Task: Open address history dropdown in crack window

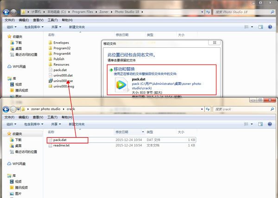Action: [x=202, y=109]
